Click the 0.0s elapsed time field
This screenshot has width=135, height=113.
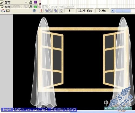click(102, 10)
